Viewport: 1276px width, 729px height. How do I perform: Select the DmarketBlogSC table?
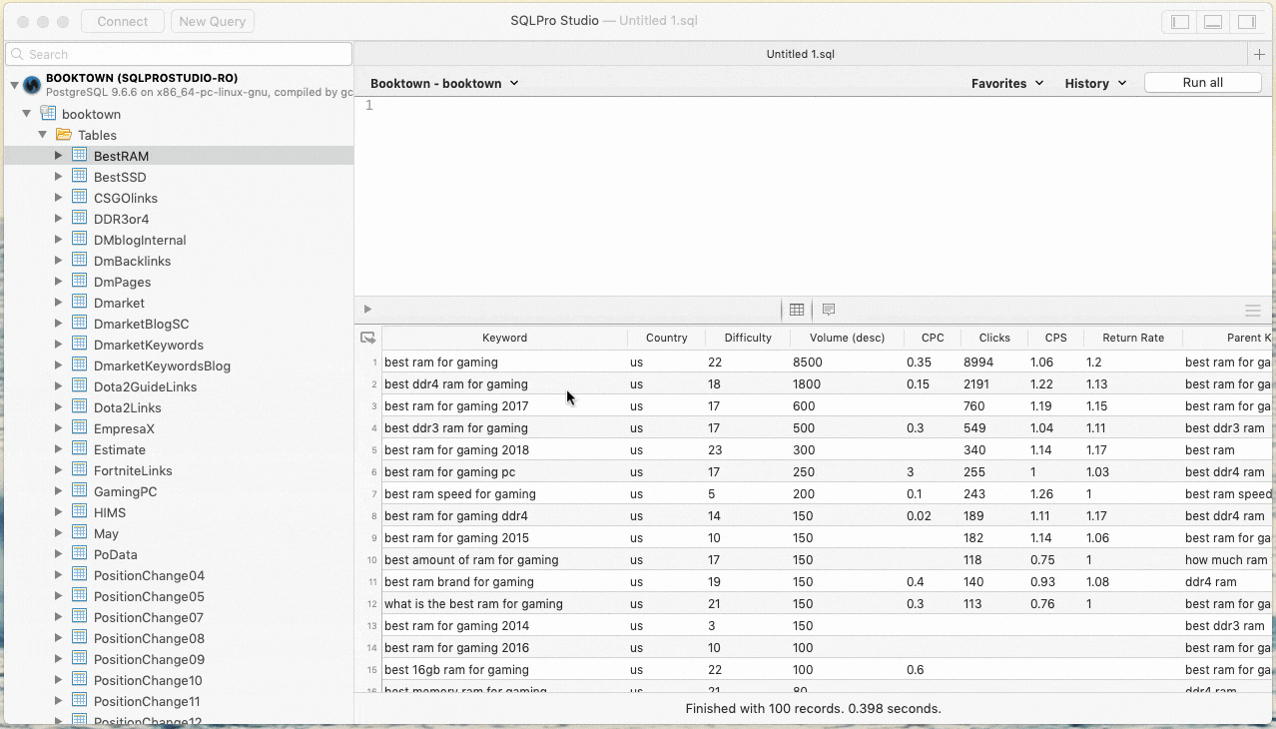pyautogui.click(x=141, y=324)
